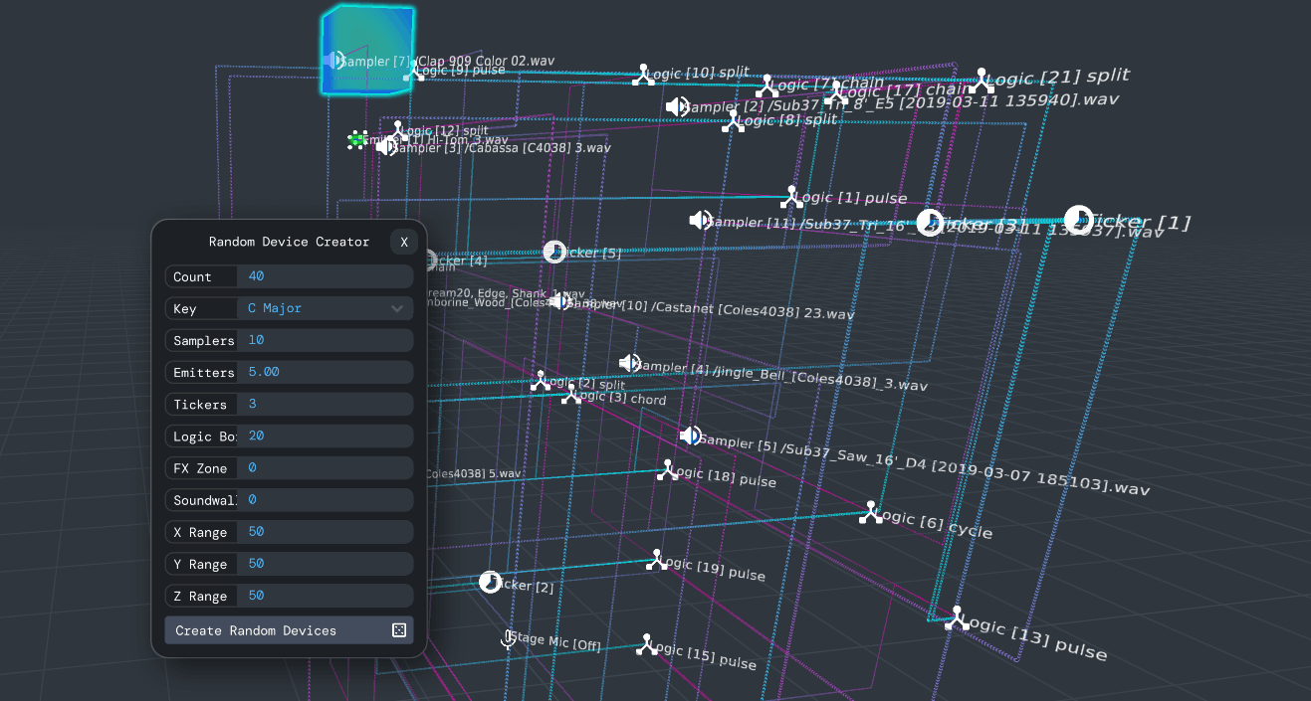The width and height of the screenshot is (1311, 701).
Task: Select the Logic [13] pulse node icon
Action: tap(957, 616)
